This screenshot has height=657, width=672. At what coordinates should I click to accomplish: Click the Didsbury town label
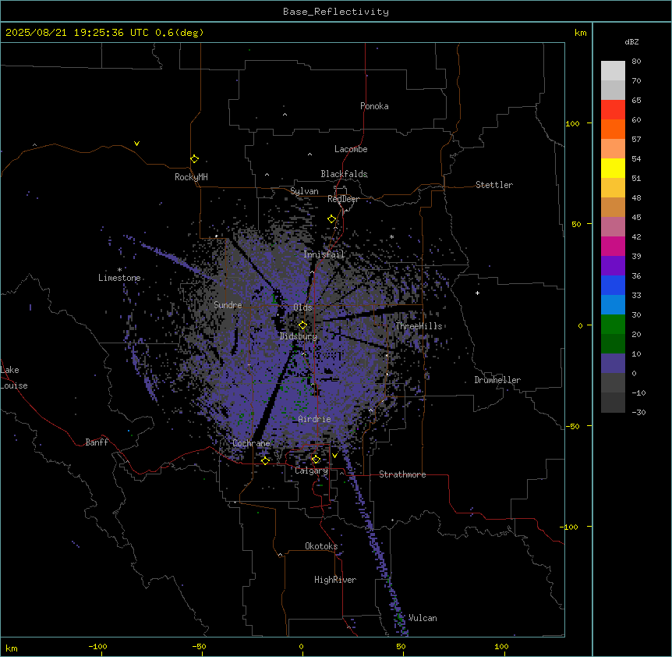(299, 336)
